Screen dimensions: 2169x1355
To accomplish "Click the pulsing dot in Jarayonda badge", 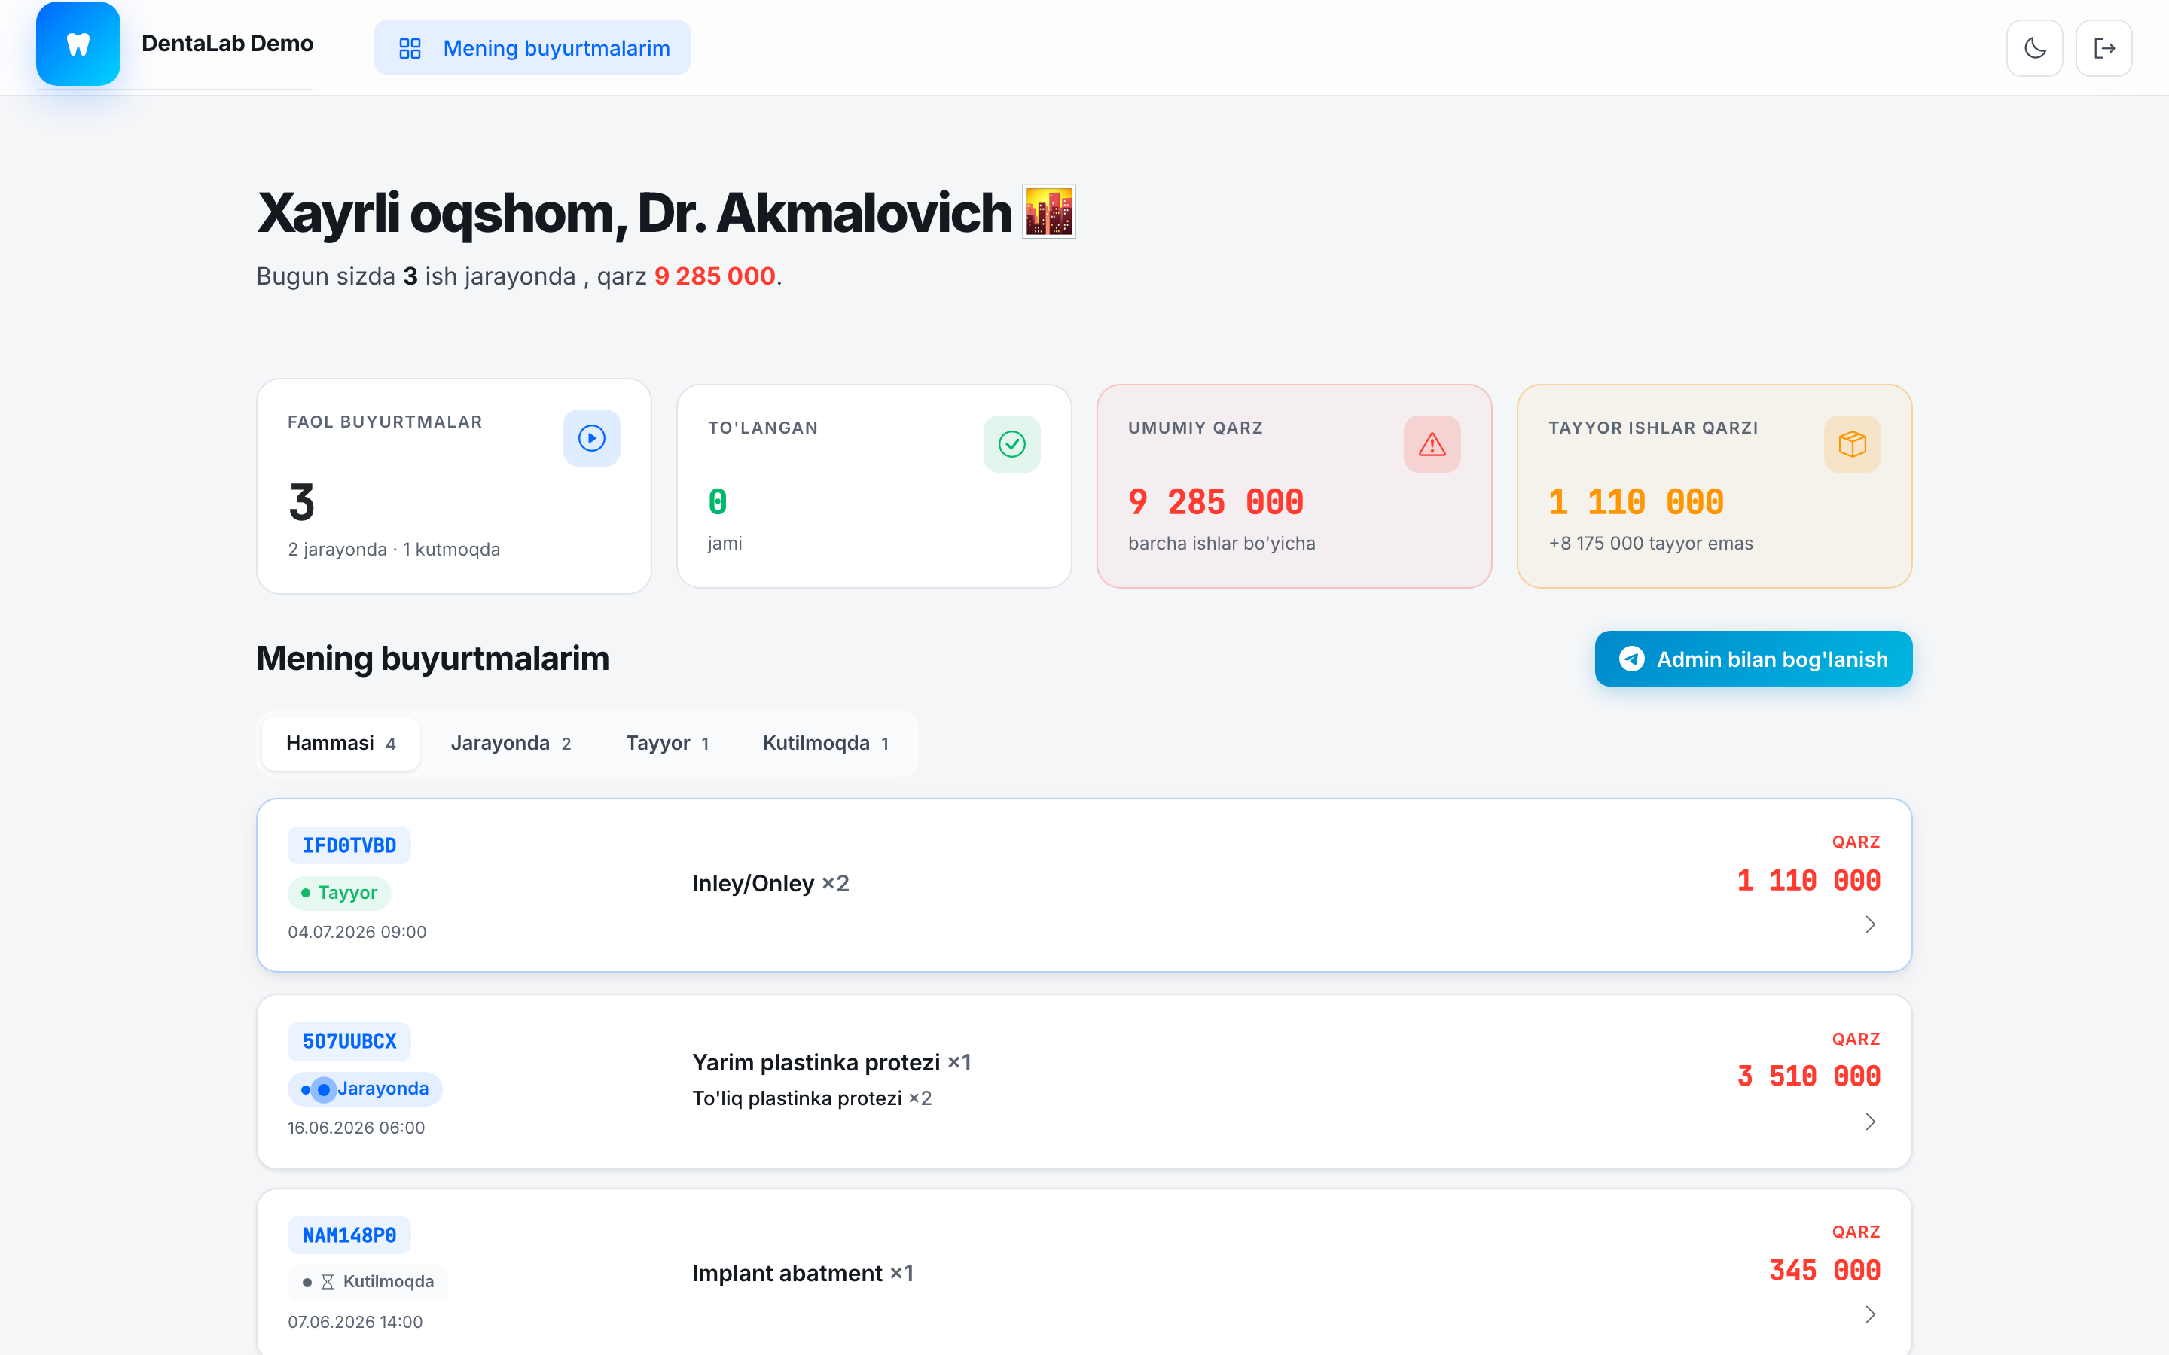I will pyautogui.click(x=324, y=1090).
